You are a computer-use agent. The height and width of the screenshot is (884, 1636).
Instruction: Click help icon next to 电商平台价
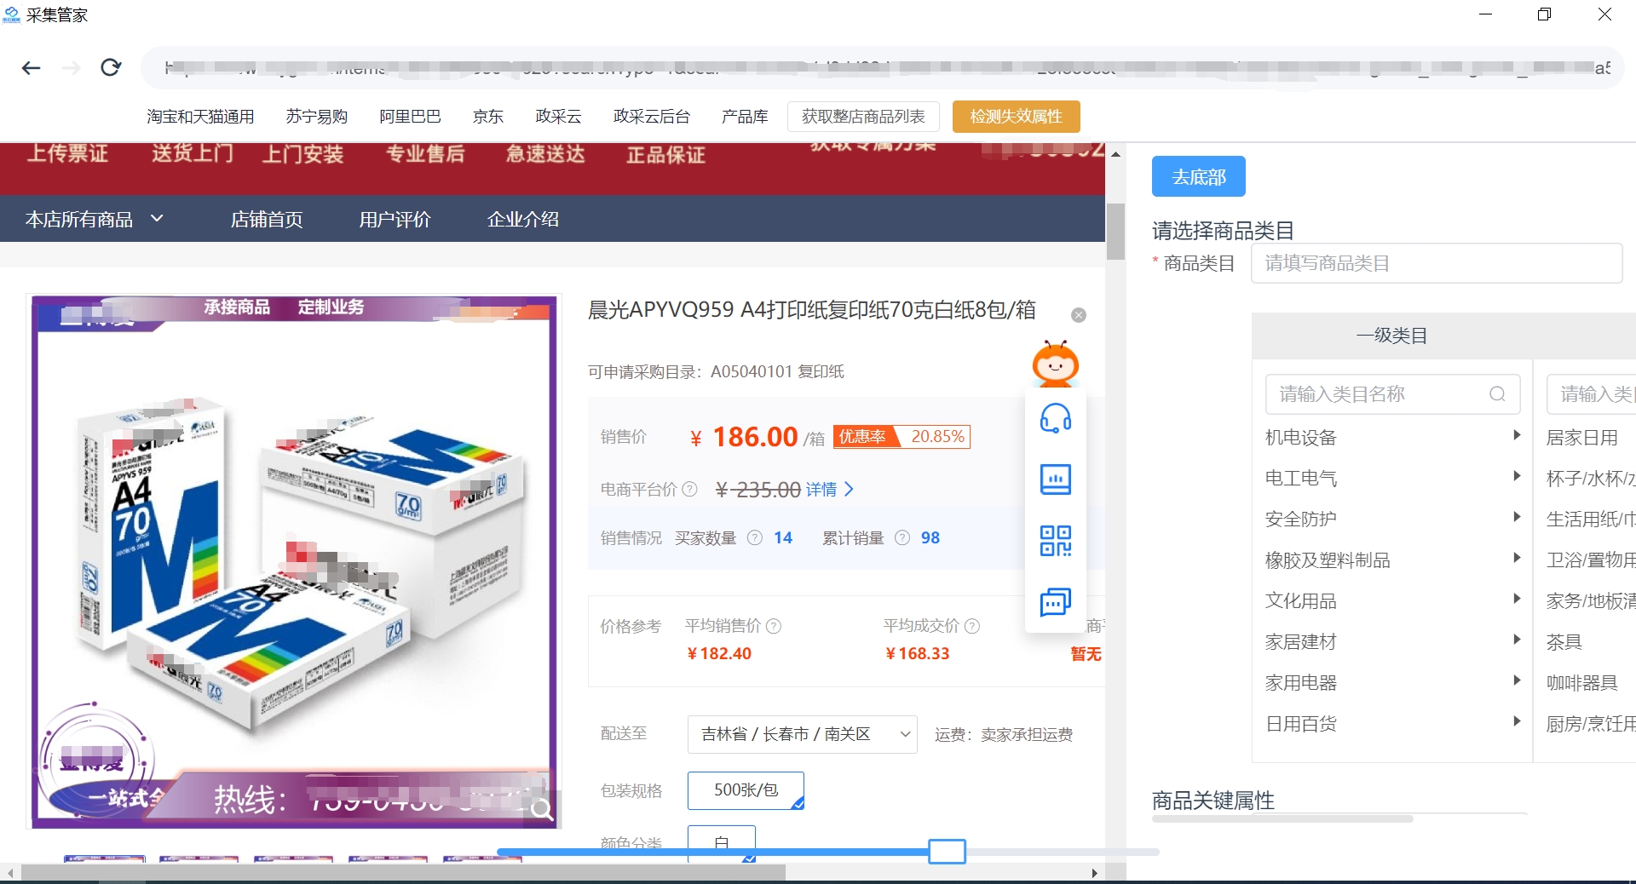690,489
